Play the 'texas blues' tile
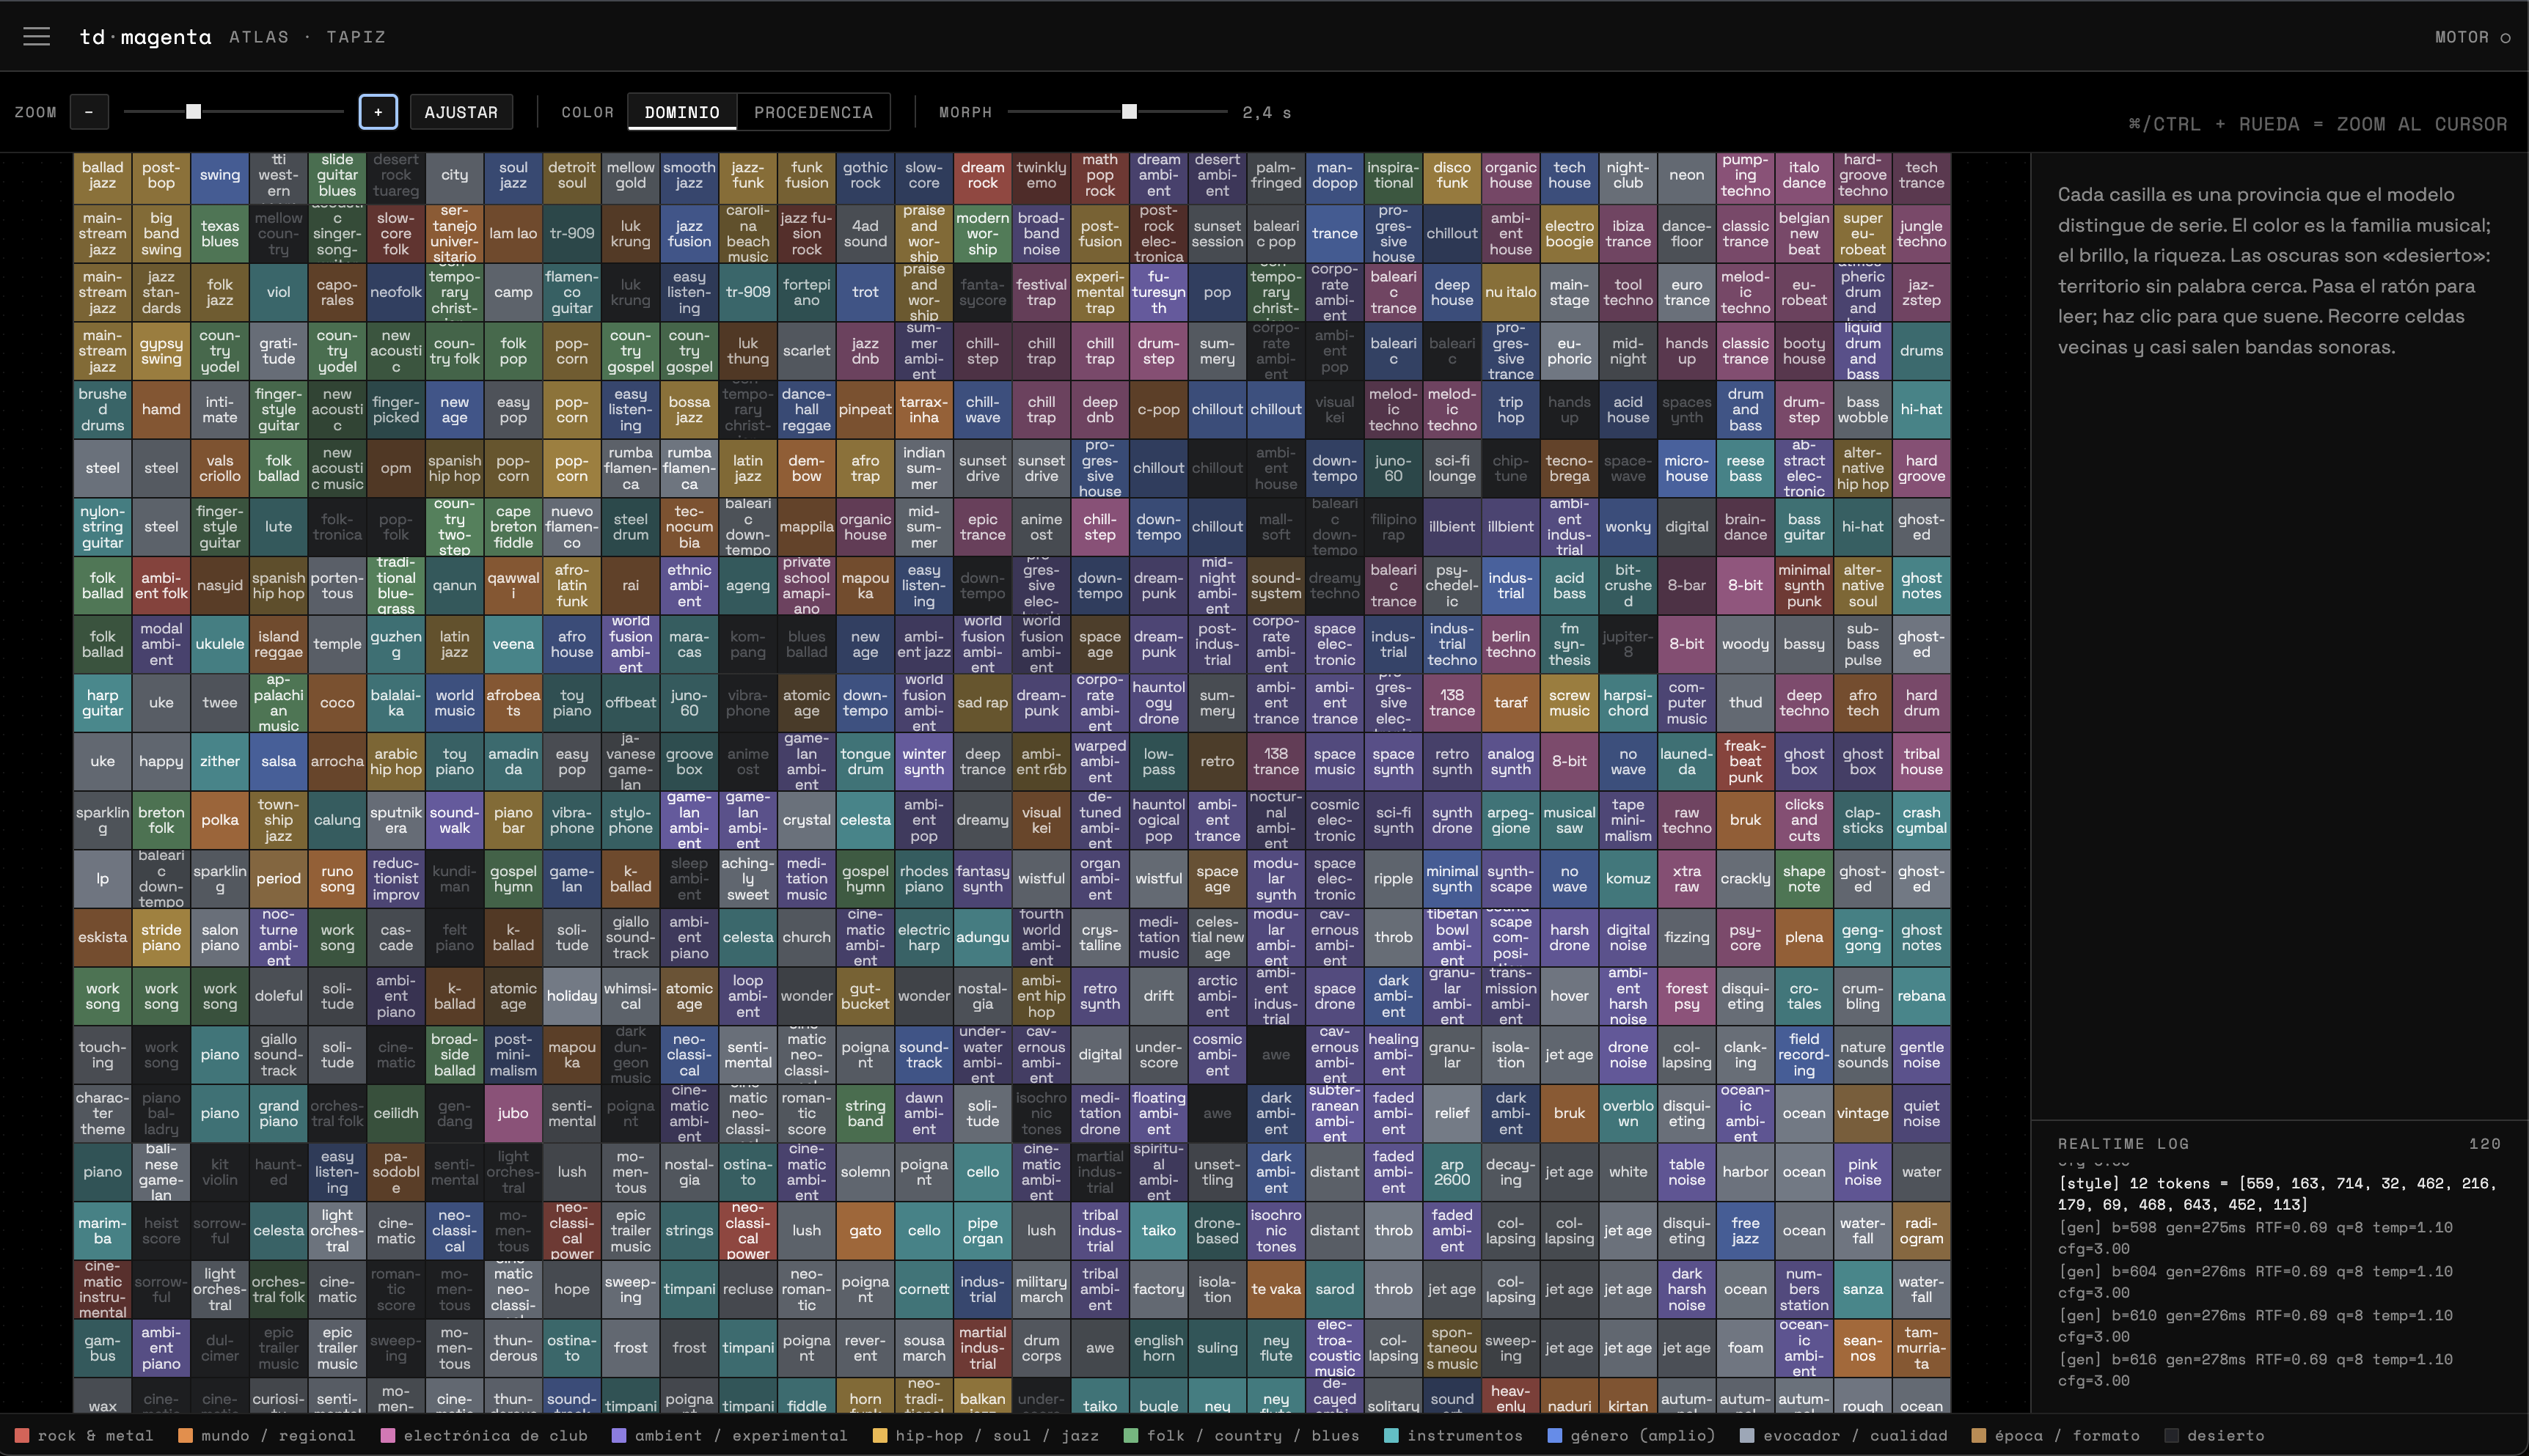Image resolution: width=2529 pixels, height=1456 pixels. tap(220, 233)
